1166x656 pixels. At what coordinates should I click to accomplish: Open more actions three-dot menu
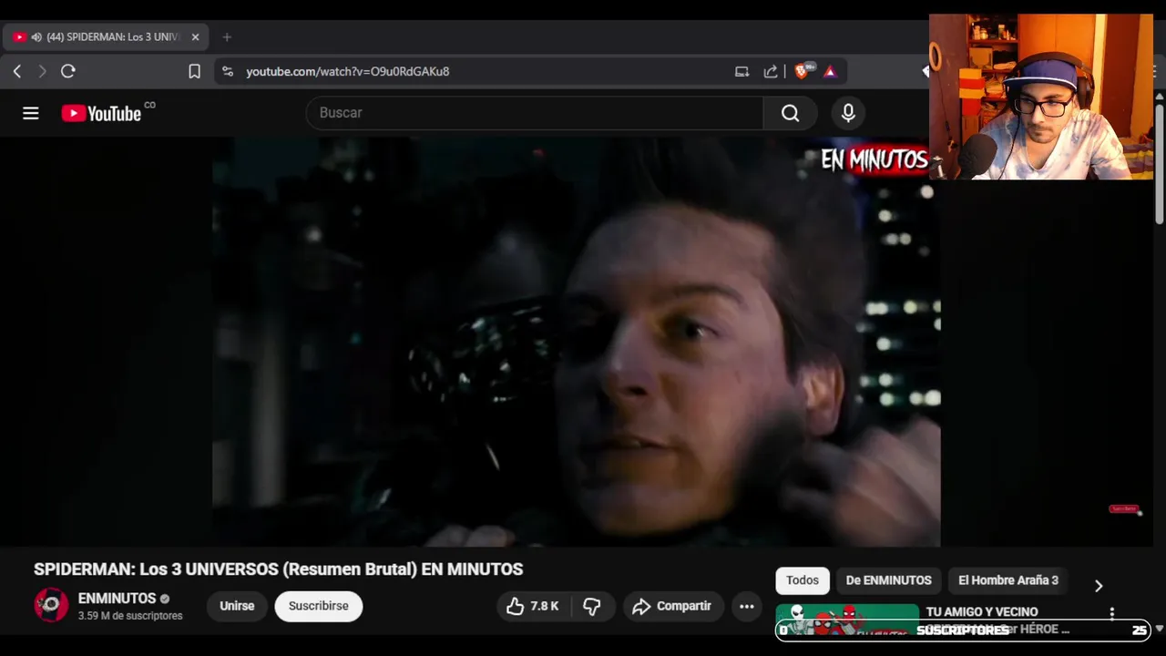point(747,606)
